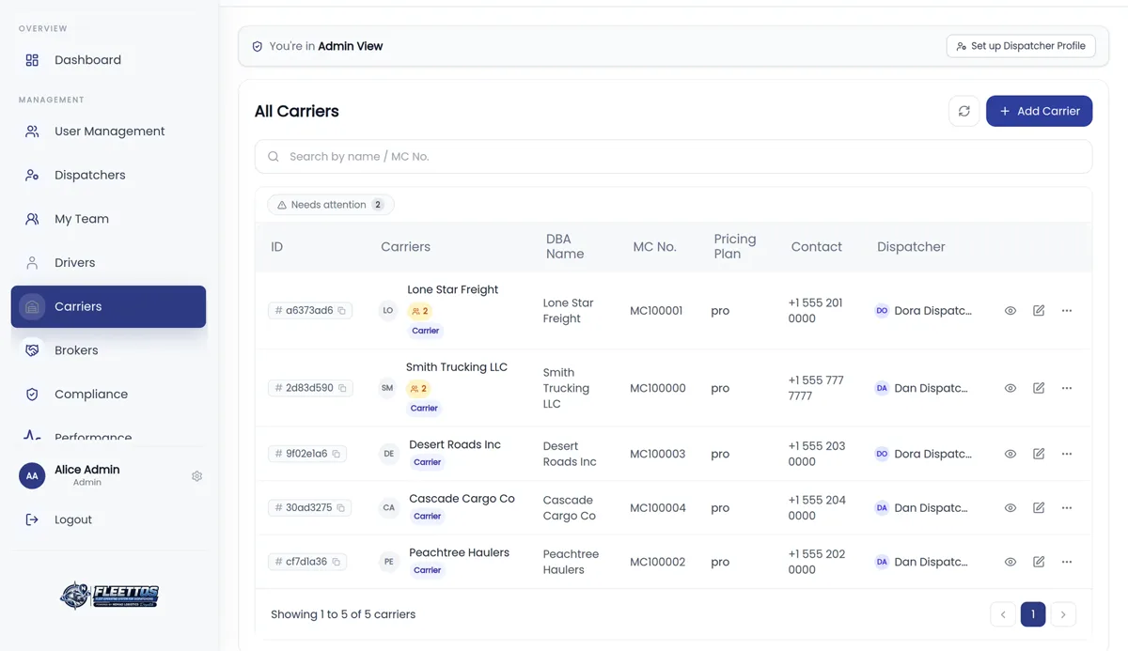View Peachtree Haulers details eye icon
Screen dimensions: 1128x651
(1010, 562)
